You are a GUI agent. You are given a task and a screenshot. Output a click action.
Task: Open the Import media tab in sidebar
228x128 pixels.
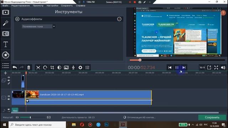6,12
